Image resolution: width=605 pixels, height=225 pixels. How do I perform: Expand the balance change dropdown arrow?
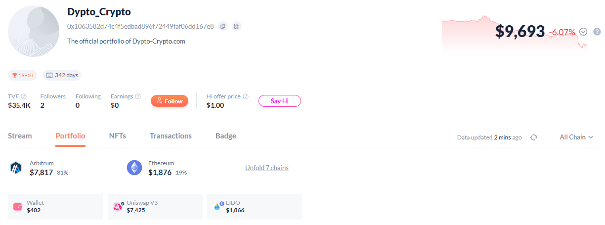click(x=583, y=32)
